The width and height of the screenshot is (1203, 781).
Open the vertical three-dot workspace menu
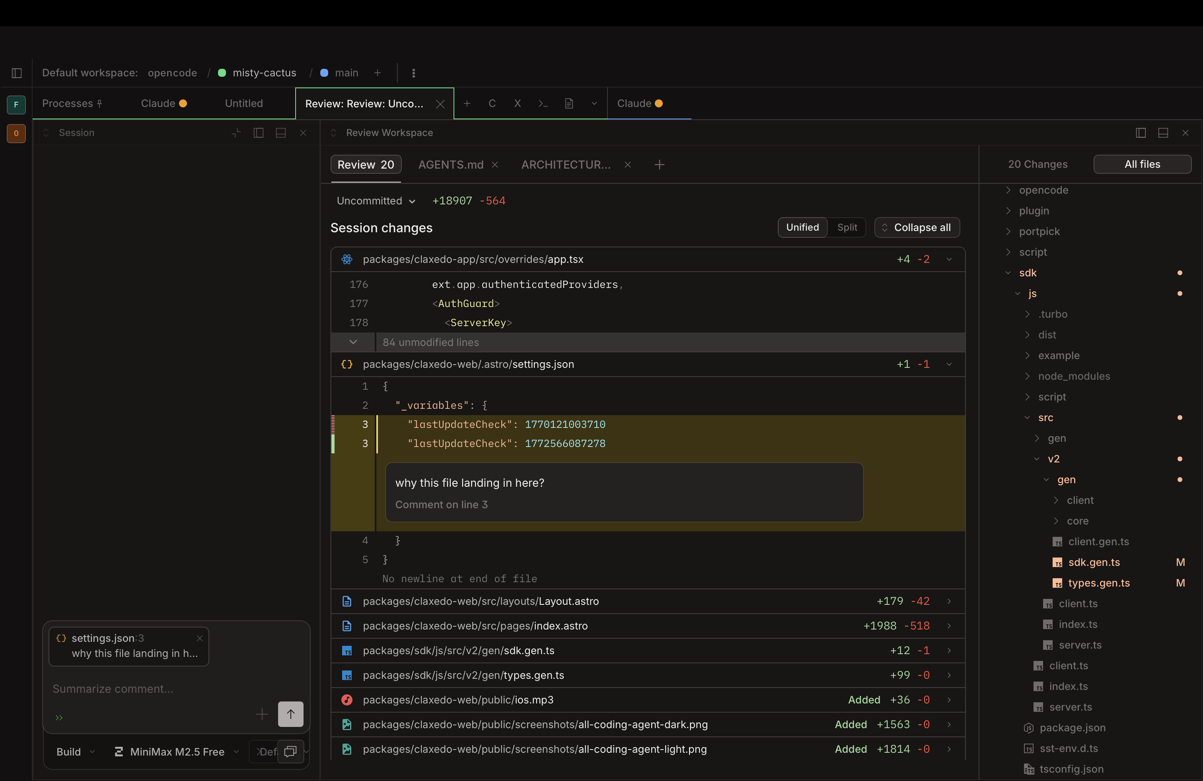(x=413, y=73)
